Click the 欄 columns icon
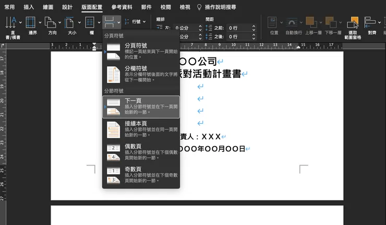The height and width of the screenshot is (225, 386). (90, 22)
